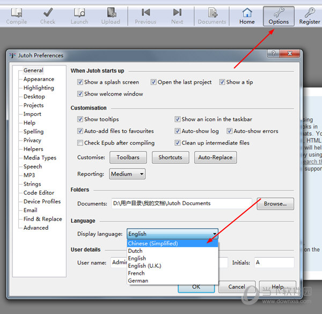
Task: Select French from language list
Action: click(x=172, y=273)
